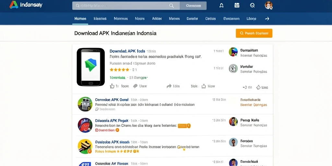Click the right arrow after the Leoge tab

point(267,18)
